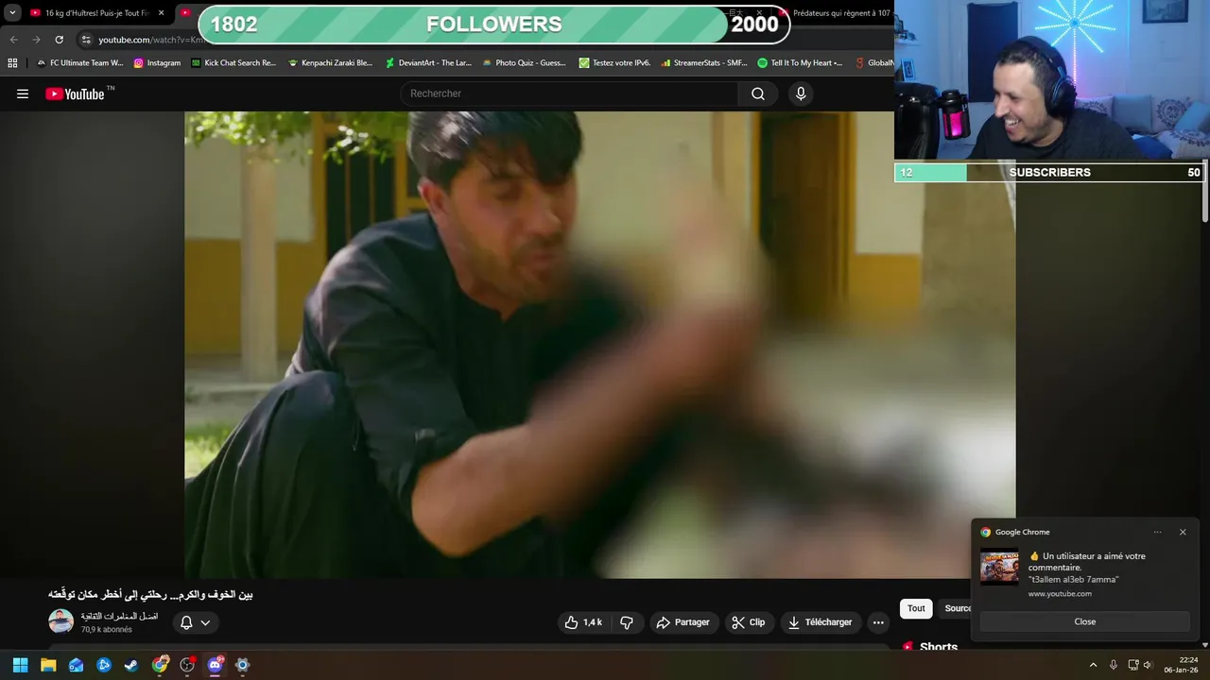The image size is (1210, 680).
Task: Show hidden system tray icons
Action: point(1093,665)
